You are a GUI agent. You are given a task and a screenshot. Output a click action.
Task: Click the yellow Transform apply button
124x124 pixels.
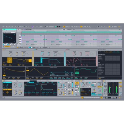[x=8, y=47]
